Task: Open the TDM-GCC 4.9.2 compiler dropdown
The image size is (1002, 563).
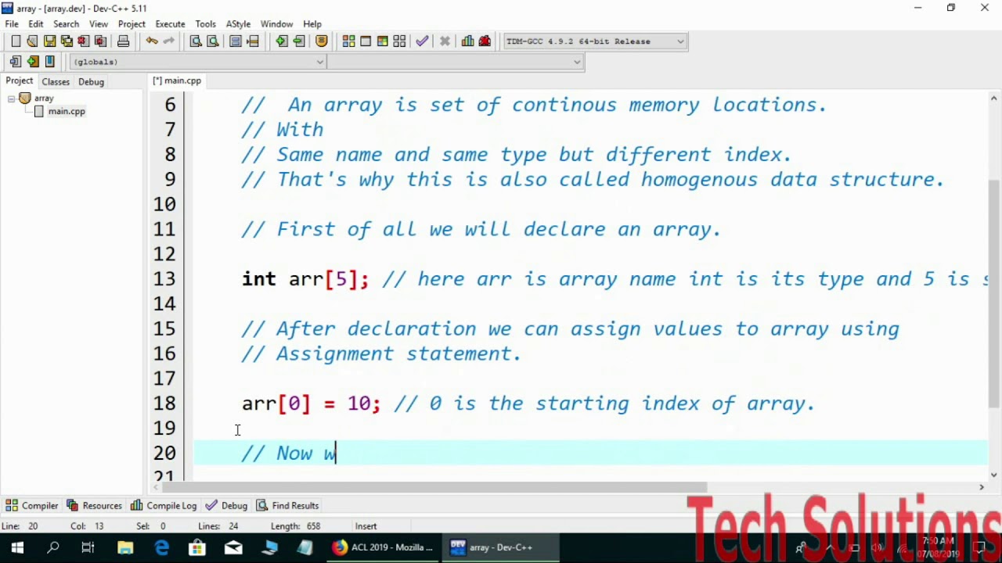Action: [x=595, y=41]
